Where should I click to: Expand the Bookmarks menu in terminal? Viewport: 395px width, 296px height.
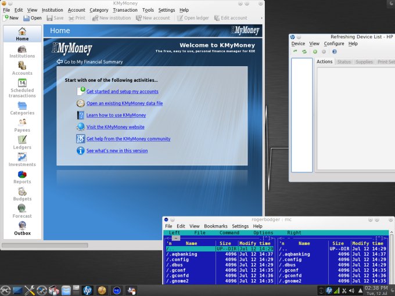[216, 226]
